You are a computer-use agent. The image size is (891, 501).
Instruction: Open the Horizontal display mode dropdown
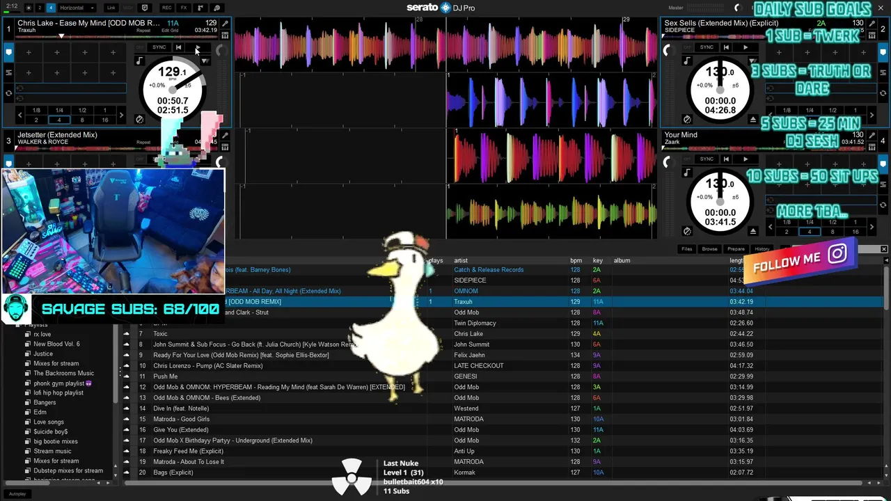[x=77, y=8]
